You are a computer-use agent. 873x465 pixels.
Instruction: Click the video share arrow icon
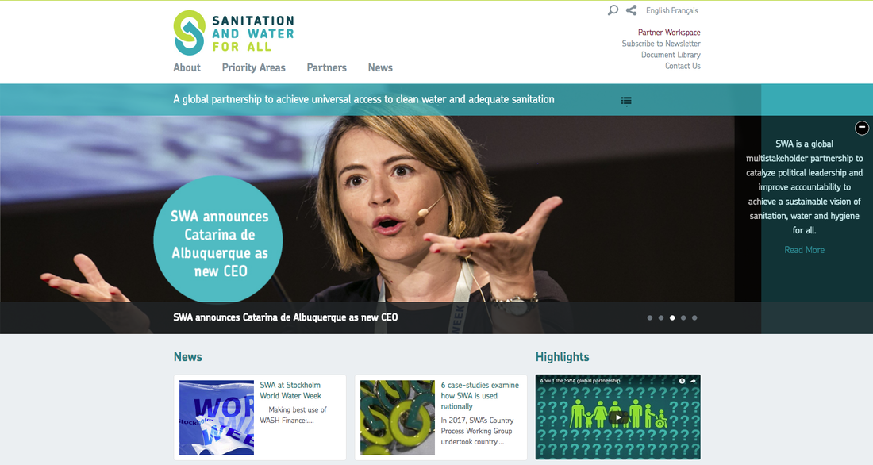point(693,381)
